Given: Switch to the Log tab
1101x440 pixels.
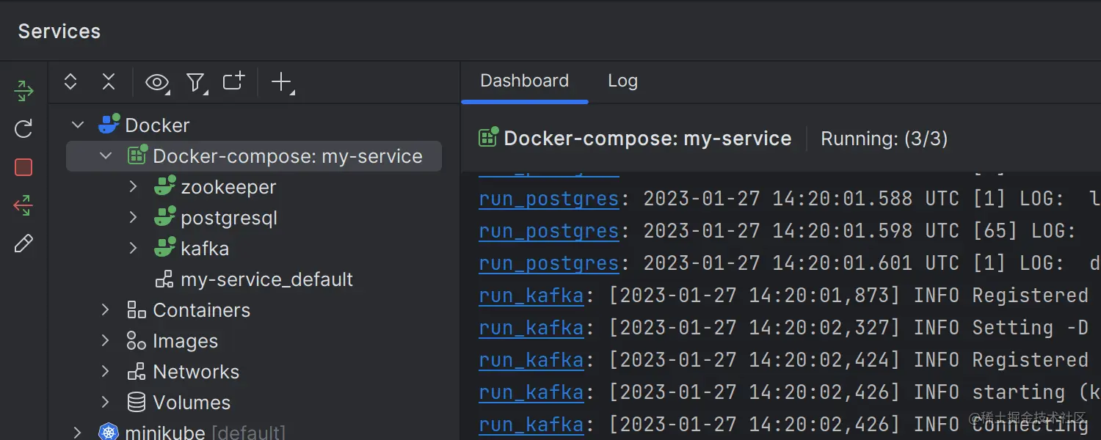Looking at the screenshot, I should (x=622, y=81).
